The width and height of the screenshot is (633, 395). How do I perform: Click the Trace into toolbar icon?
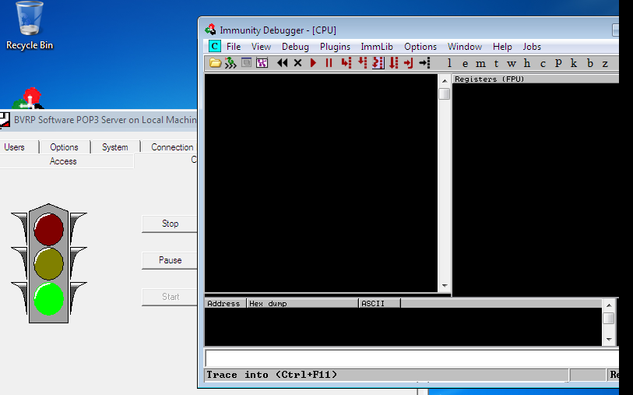378,63
